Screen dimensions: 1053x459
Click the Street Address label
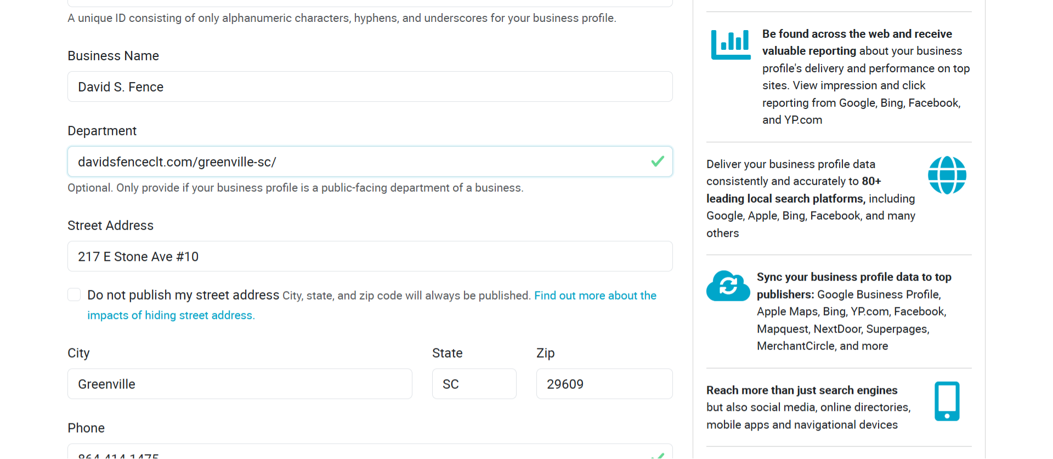tap(110, 226)
